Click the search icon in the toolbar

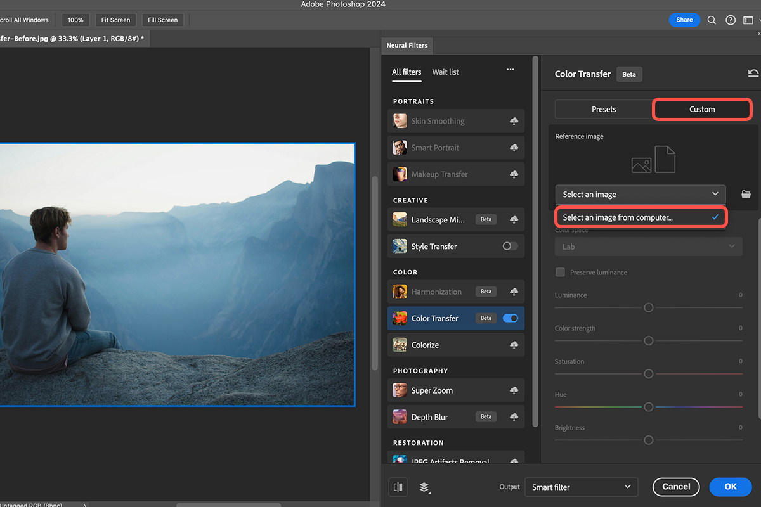click(712, 20)
